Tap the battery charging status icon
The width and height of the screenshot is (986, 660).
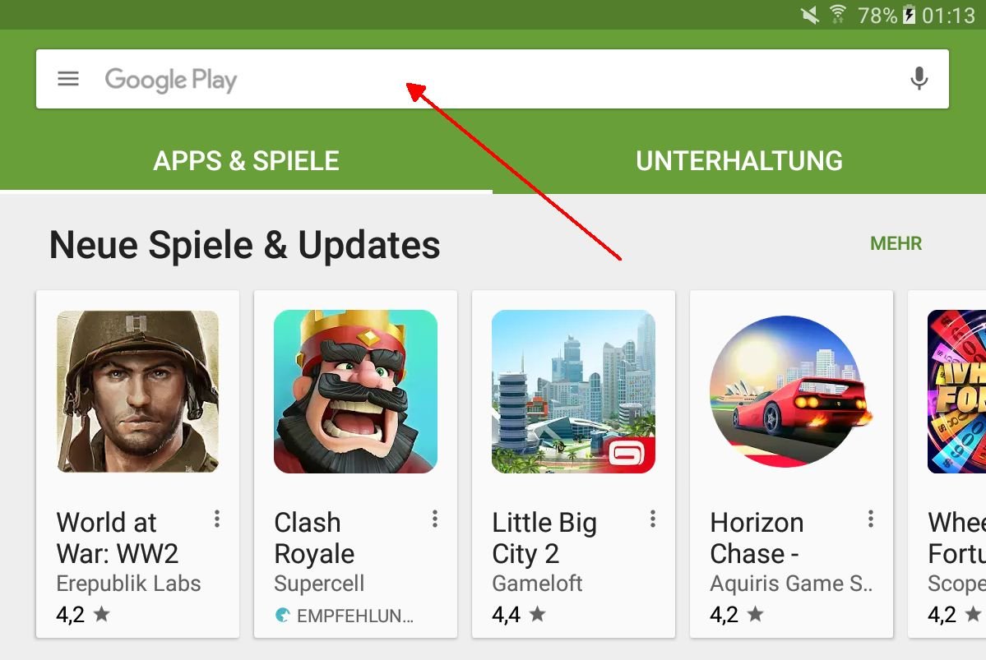coord(909,15)
